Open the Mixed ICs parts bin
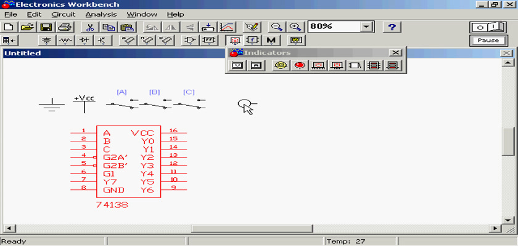 coord(146,40)
